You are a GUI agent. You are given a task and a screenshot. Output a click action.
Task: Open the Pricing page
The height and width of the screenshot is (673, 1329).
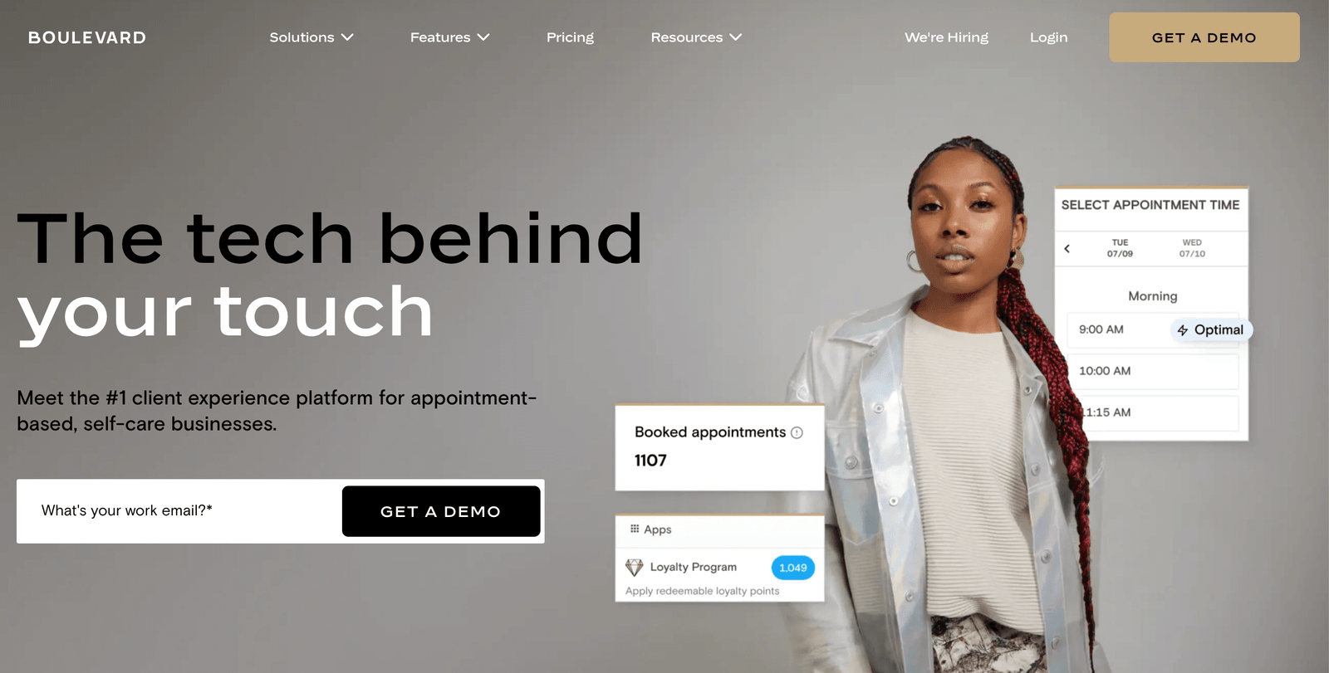(570, 37)
